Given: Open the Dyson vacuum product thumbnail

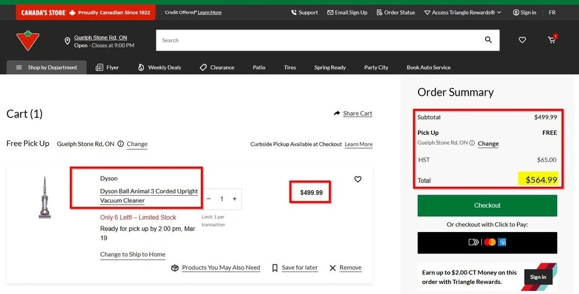Looking at the screenshot, I should tap(45, 197).
